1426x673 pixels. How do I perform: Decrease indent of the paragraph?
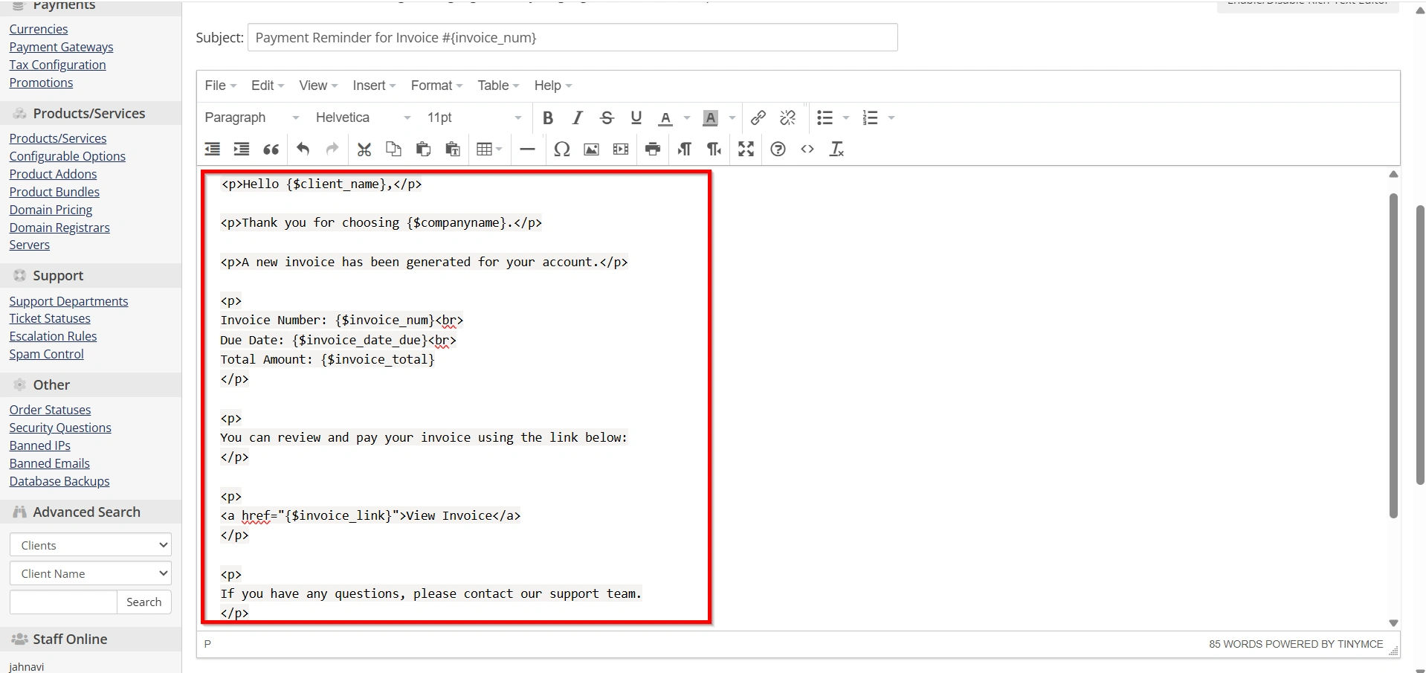213,149
